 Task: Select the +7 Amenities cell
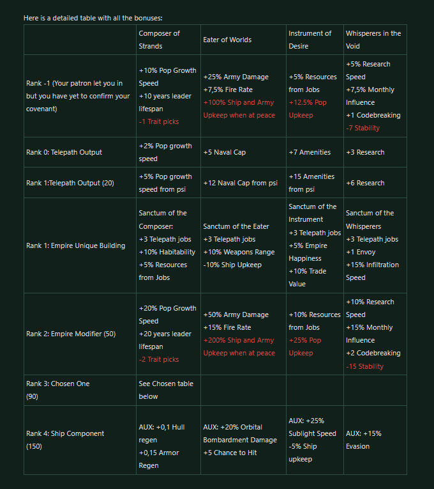[310, 152]
